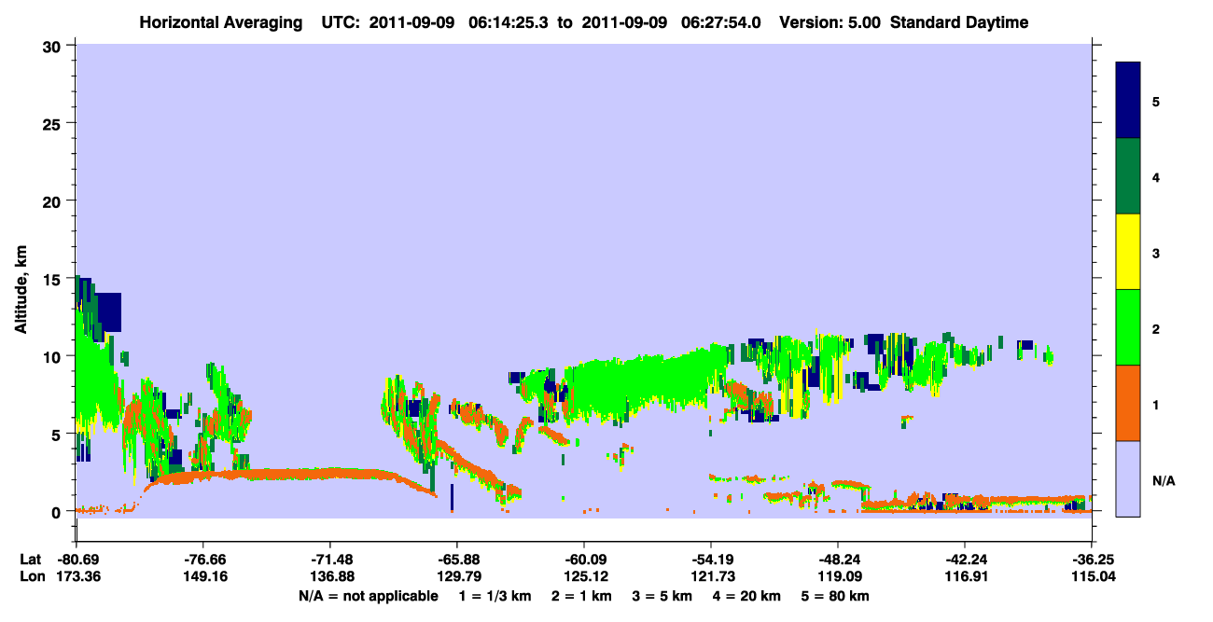
Task: Click the lavender N/A color swatch
Action: 1128,478
